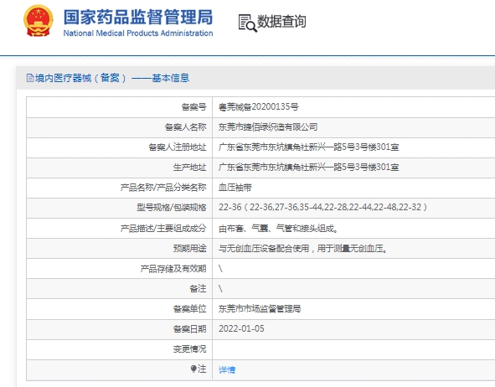Viewport: 495px width, 387px height.
Task: Click the bulb icon beside 注
Action: click(x=193, y=369)
